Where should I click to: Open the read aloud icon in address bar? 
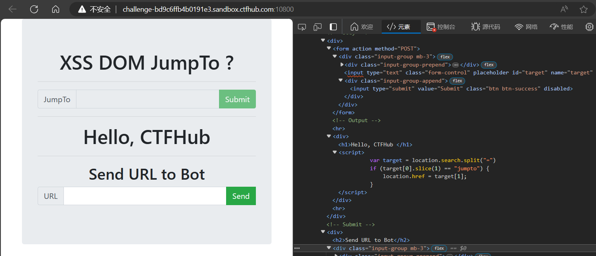point(564,9)
